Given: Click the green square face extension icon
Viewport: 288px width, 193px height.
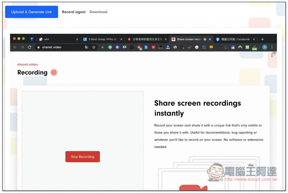Looking at the screenshot, I should (x=247, y=47).
